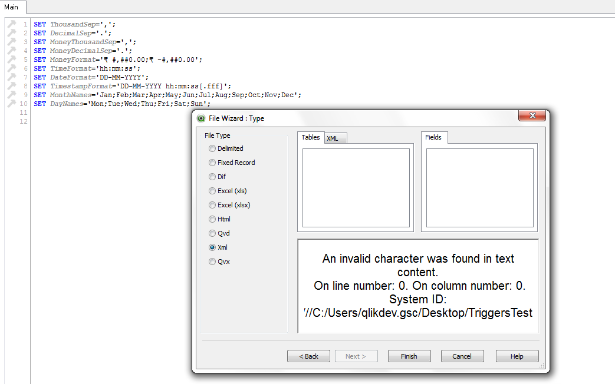
Task: Select the Delimited file type
Action: coord(212,148)
